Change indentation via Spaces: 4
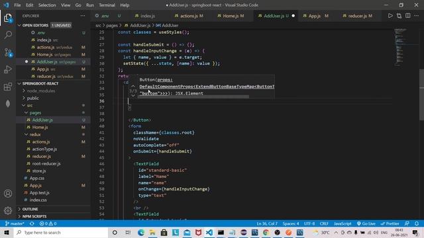Screen dimensions: 424x238 [x=291, y=223]
